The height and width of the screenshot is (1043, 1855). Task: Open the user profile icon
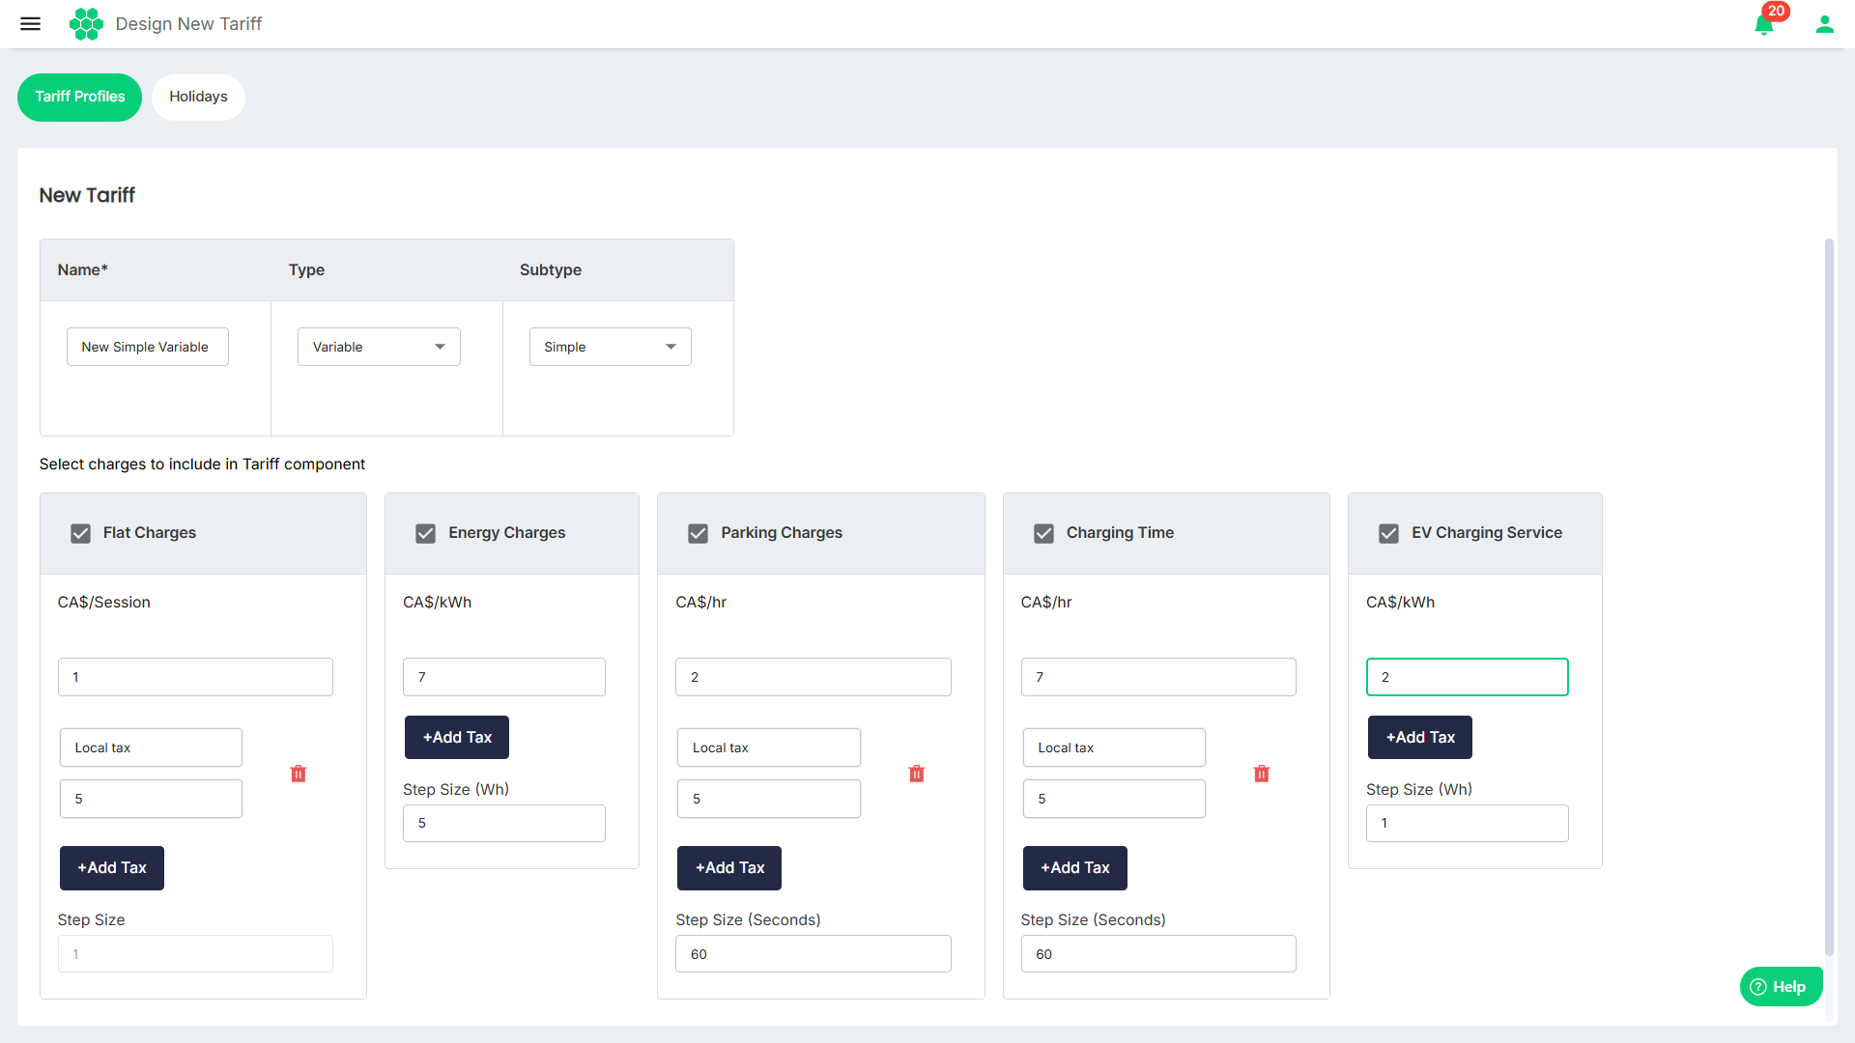pyautogui.click(x=1824, y=24)
